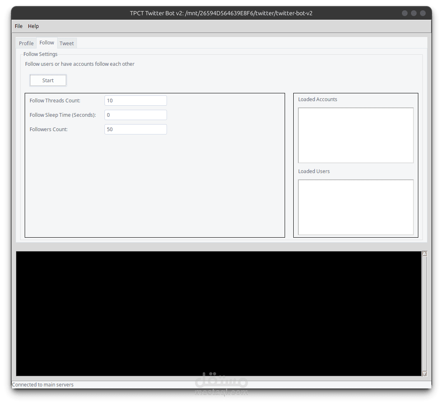Click the console scrollbar up arrow
This screenshot has height=405, width=443.
(424, 254)
